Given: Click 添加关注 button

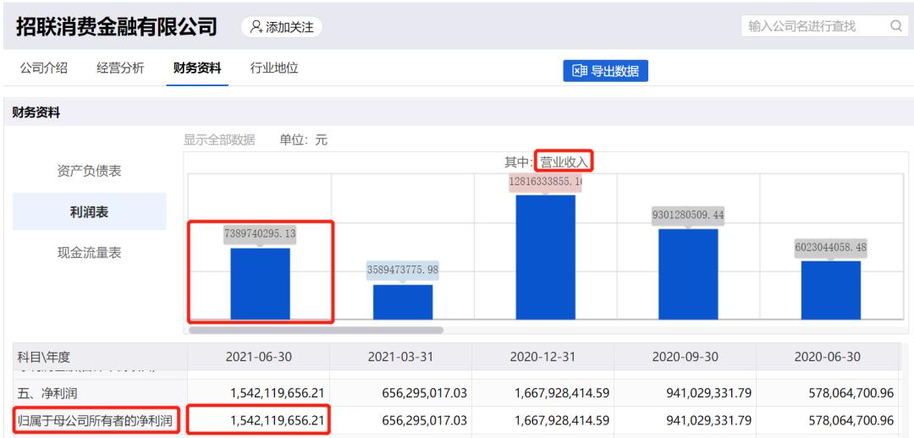Looking at the screenshot, I should (x=282, y=27).
